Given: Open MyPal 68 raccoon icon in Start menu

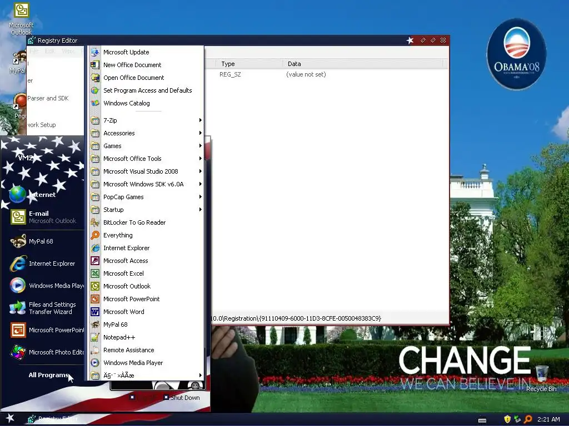Looking at the screenshot, I should pos(18,241).
